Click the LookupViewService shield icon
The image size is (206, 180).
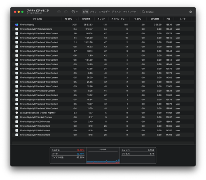pyautogui.click(x=16, y=113)
